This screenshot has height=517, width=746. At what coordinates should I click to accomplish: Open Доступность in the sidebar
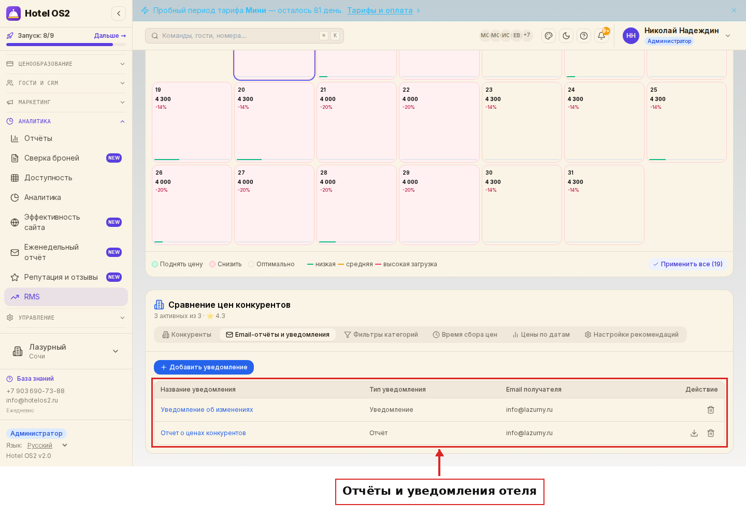coord(66,178)
